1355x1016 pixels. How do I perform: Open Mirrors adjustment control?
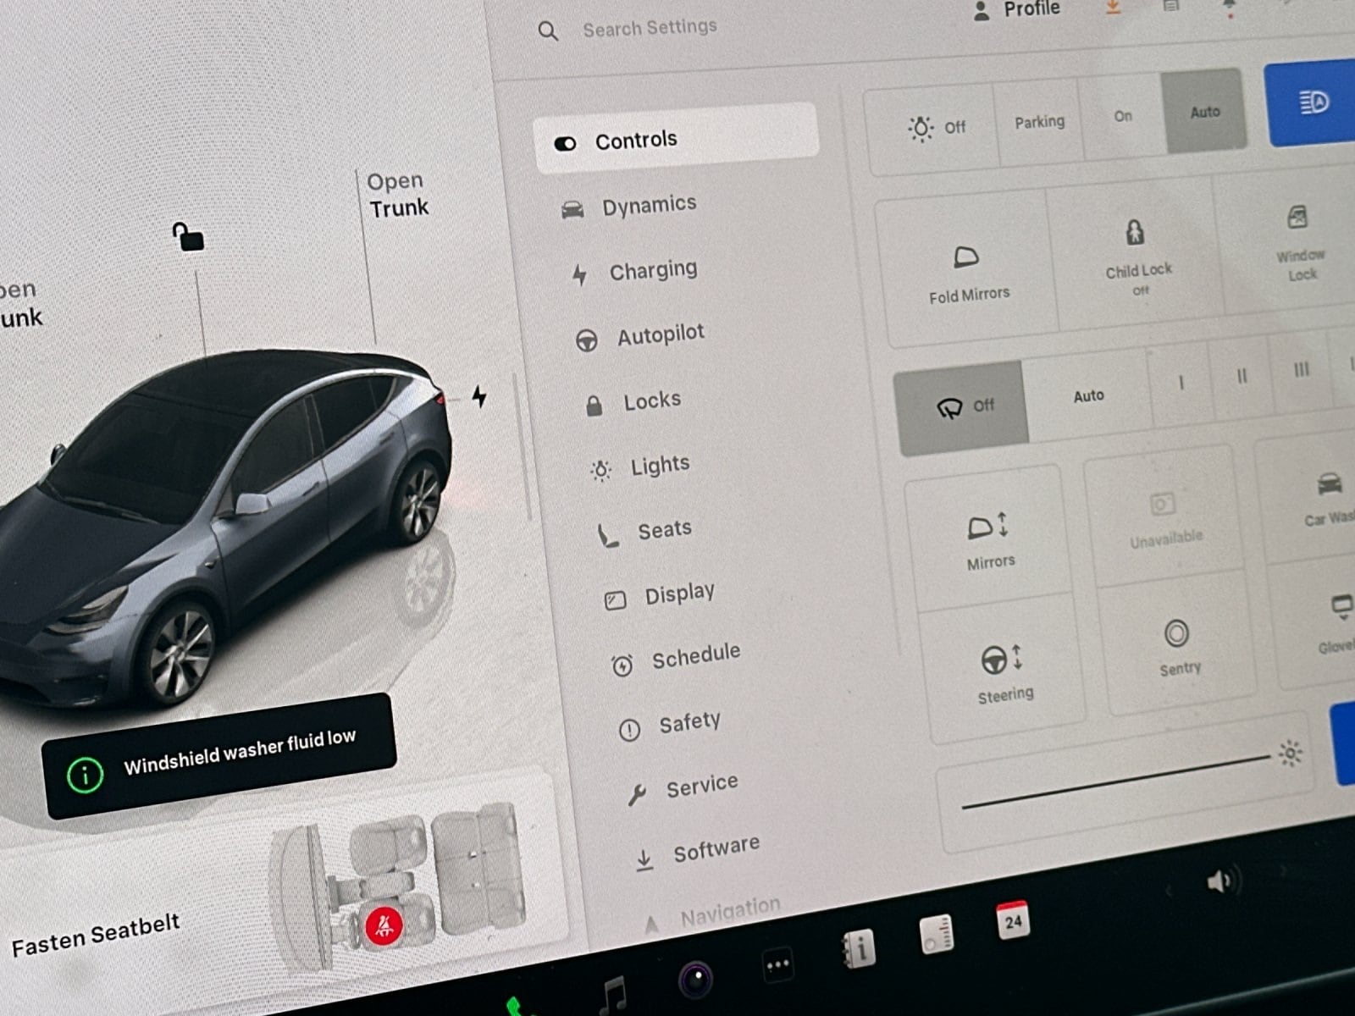coord(987,527)
